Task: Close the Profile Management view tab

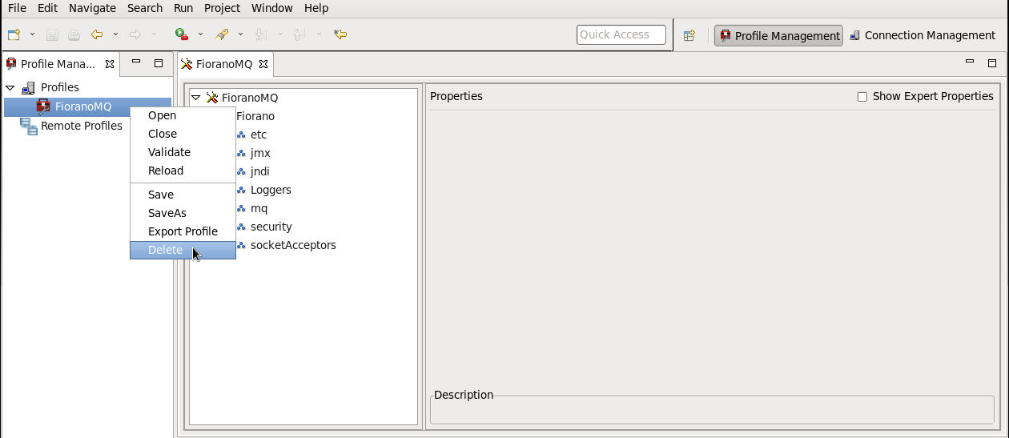Action: point(110,64)
